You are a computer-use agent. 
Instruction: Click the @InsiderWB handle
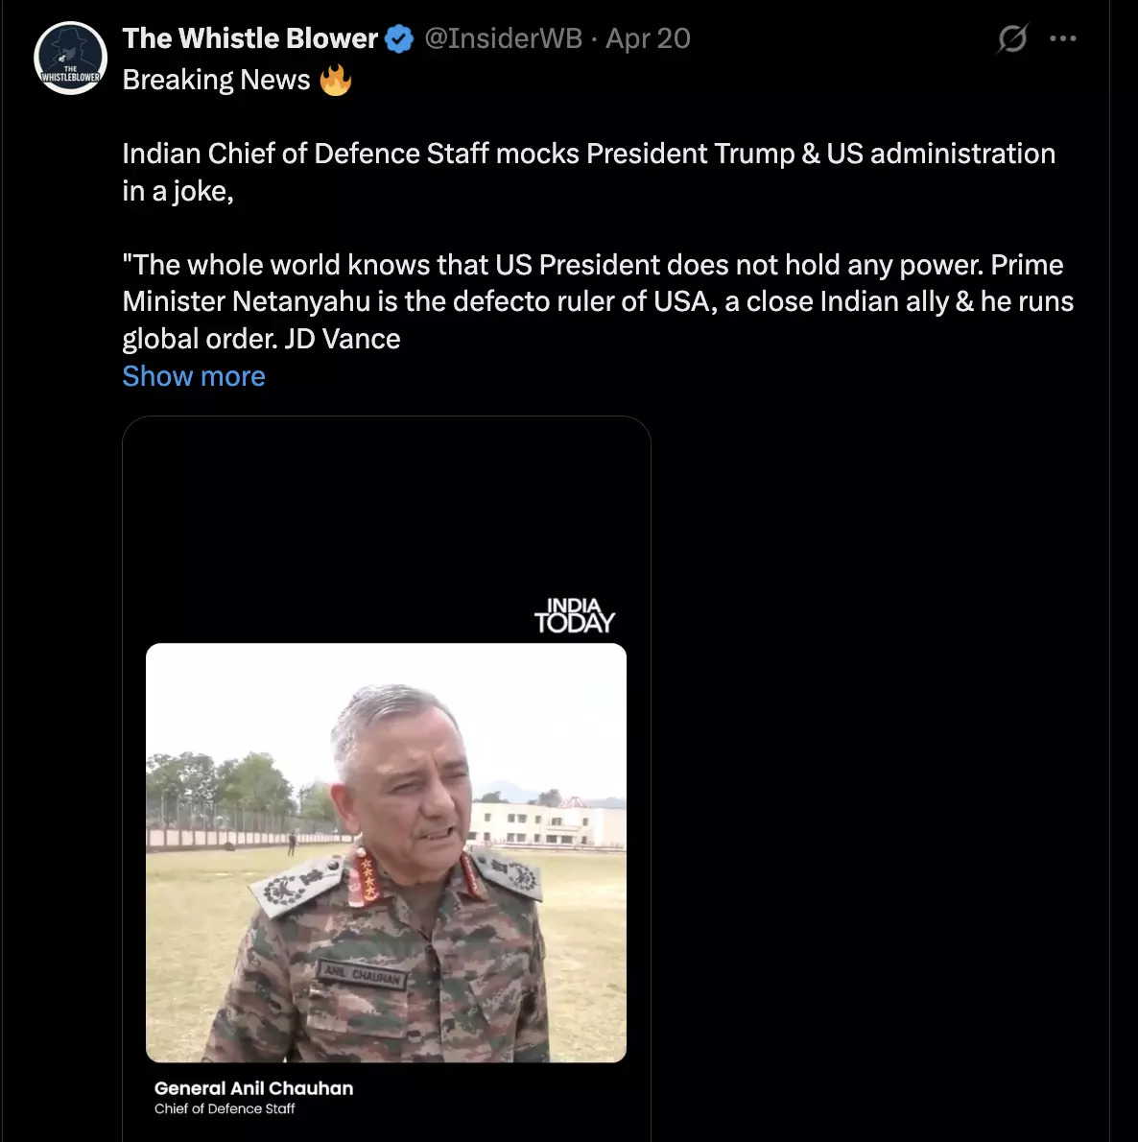tap(503, 38)
